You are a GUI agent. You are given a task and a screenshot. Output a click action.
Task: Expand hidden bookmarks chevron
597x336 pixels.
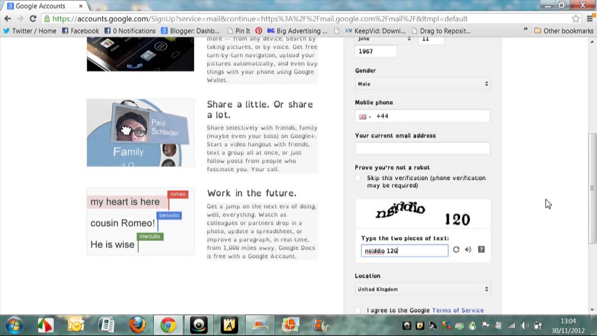coord(526,29)
